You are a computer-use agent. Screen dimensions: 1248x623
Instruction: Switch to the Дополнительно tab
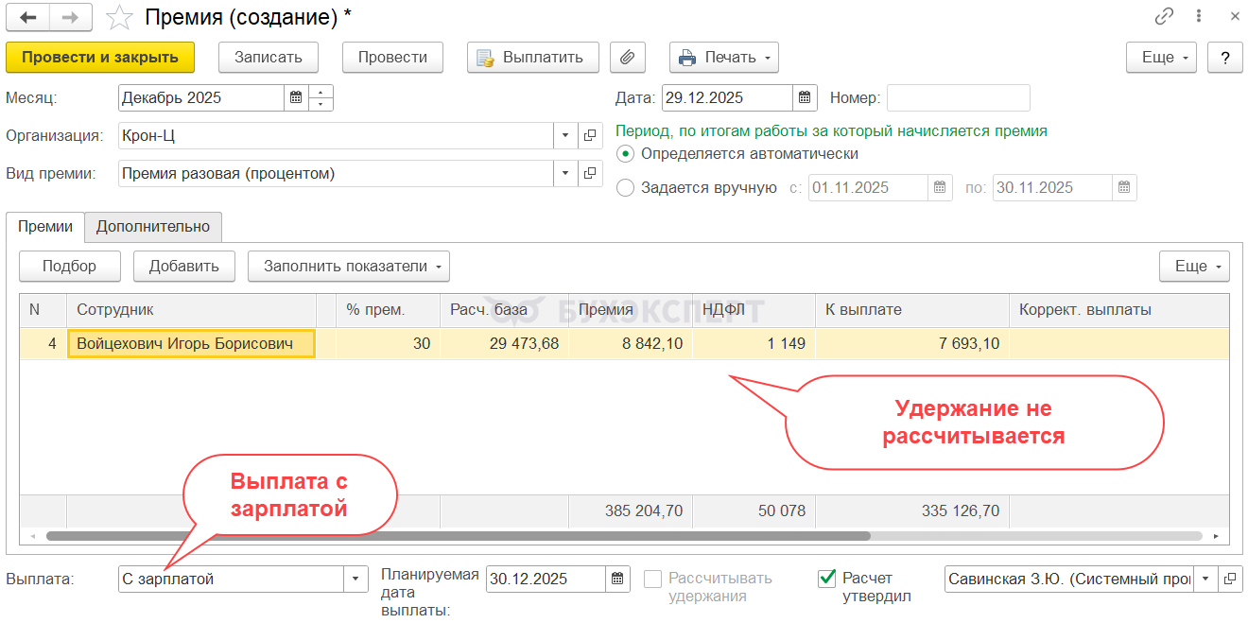(x=153, y=227)
